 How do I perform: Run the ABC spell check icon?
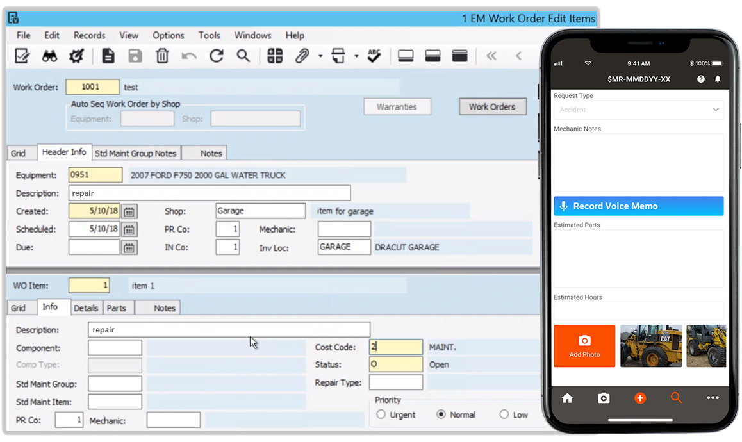coord(374,56)
